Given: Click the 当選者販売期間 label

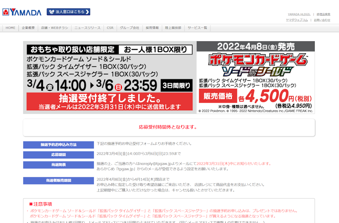Looking at the screenshot, I should click(58, 180).
